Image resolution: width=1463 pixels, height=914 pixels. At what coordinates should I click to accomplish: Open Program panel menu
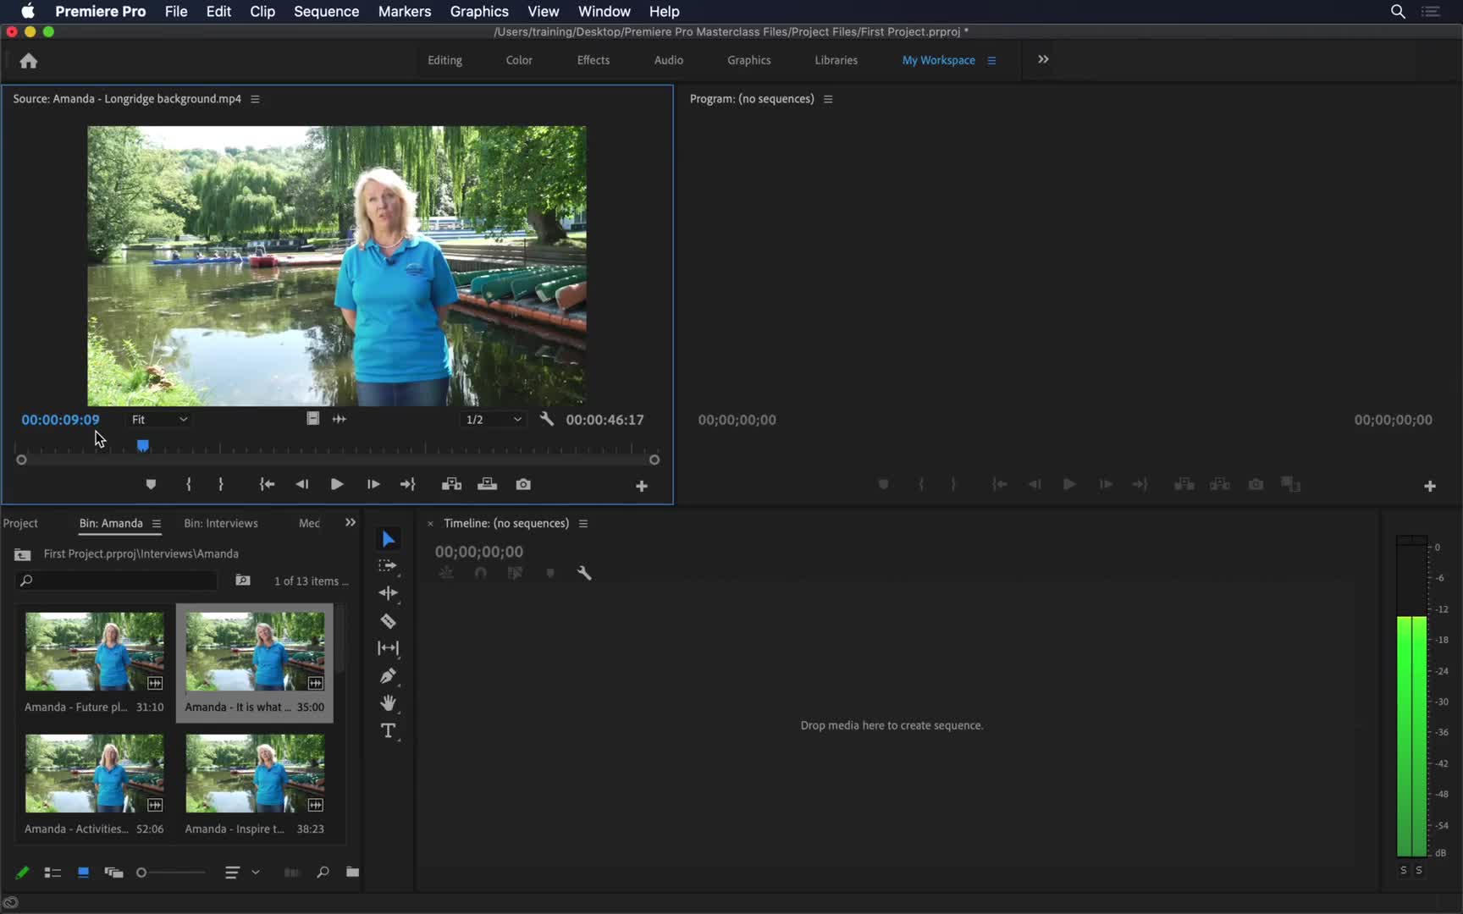(828, 99)
